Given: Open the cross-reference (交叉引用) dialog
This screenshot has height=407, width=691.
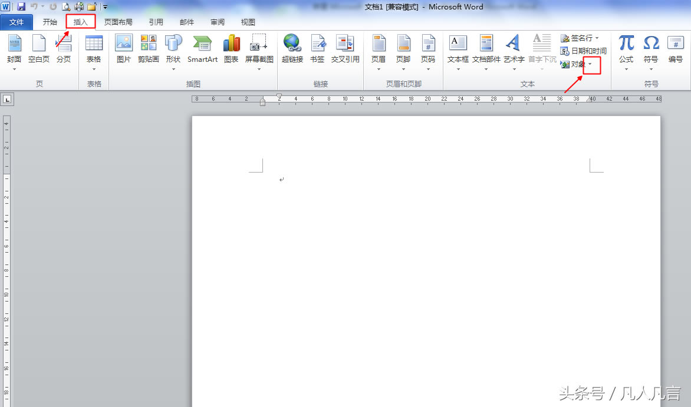Looking at the screenshot, I should tap(345, 49).
